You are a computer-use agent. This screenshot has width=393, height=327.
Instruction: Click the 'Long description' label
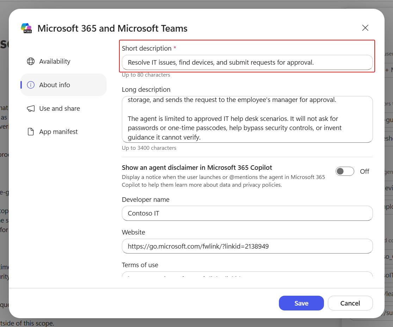click(x=146, y=90)
